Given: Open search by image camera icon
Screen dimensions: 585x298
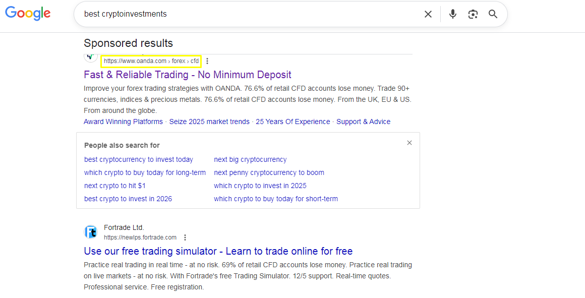Looking at the screenshot, I should 473,14.
